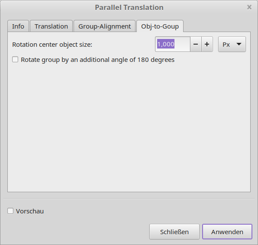Focus the rotation center size field showing 1,000

tap(173, 44)
